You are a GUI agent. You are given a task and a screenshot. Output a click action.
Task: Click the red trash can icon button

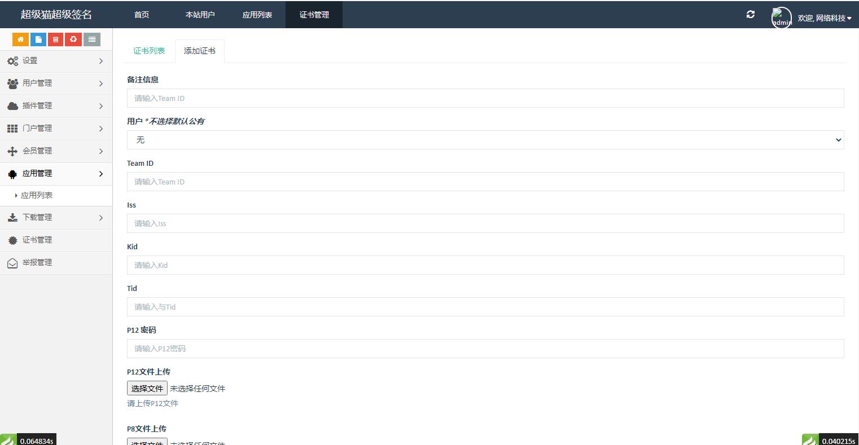point(55,39)
